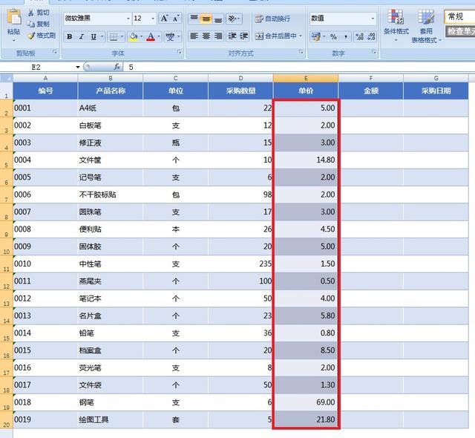Open the Merge and Center dropdown arrow

[x=301, y=36]
